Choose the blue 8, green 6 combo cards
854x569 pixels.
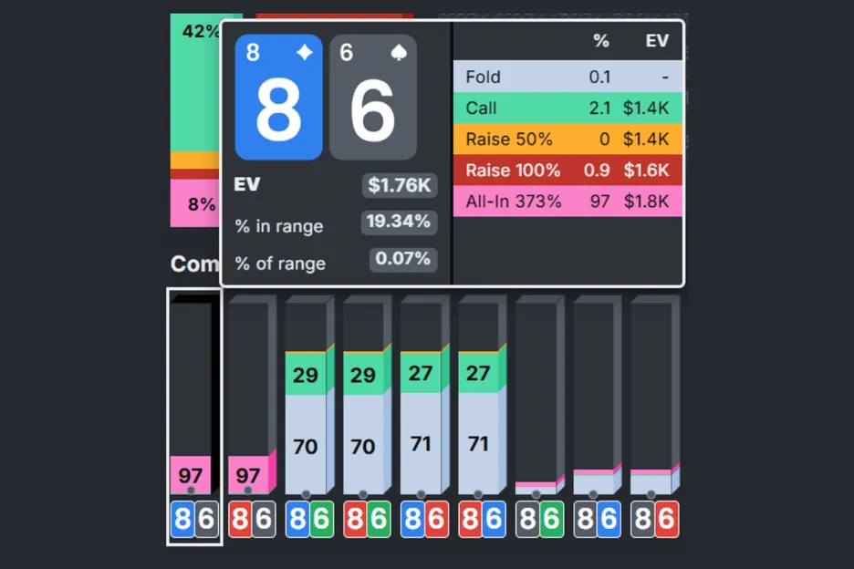click(309, 520)
